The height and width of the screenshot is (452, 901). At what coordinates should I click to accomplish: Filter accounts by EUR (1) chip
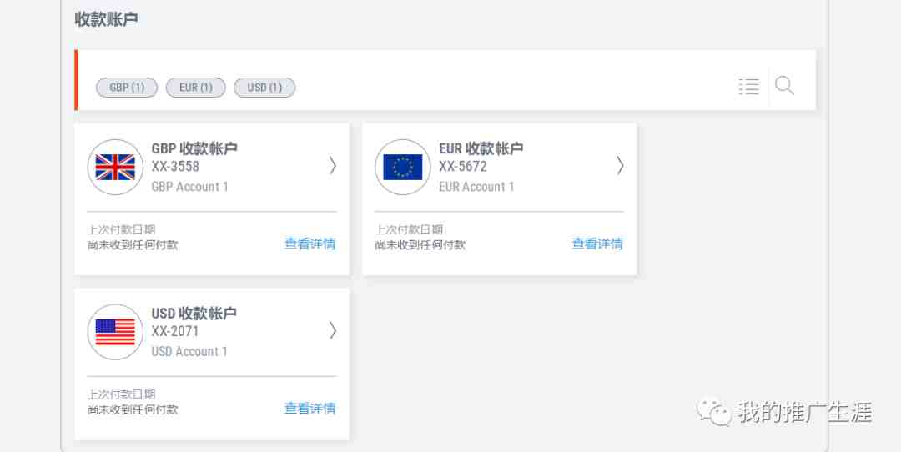[x=196, y=88]
